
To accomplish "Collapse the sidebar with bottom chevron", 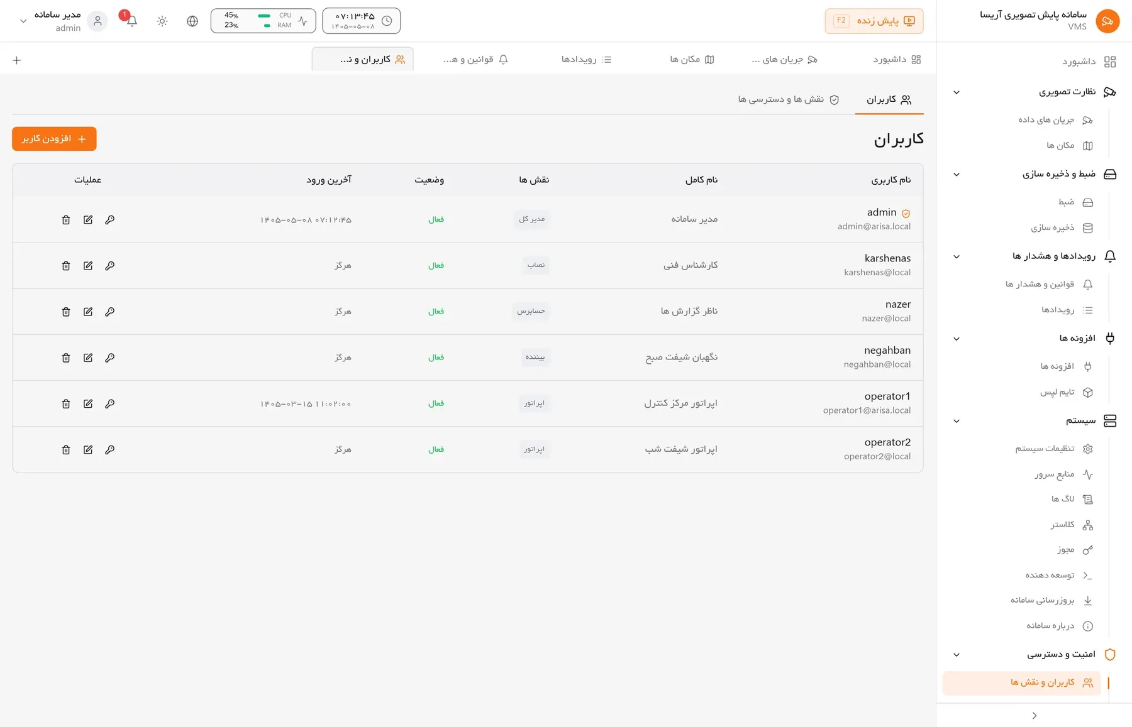I will tap(1035, 716).
